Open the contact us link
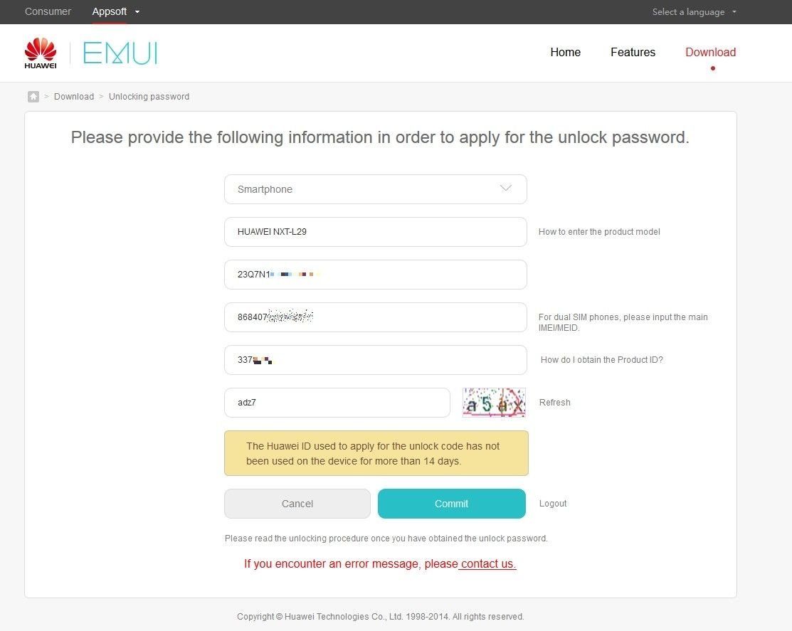This screenshot has height=631, width=792. click(488, 564)
